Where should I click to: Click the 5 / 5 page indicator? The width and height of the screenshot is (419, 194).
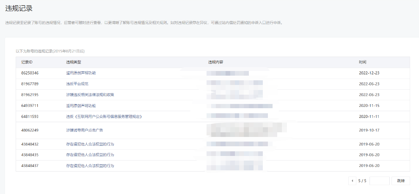point(362,181)
